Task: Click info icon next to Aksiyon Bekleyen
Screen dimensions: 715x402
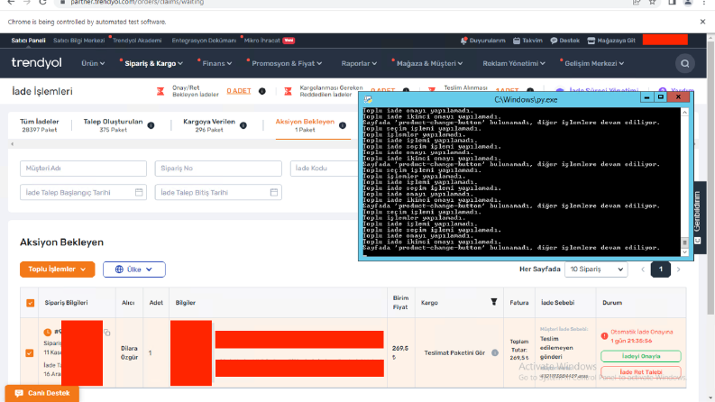Action: tap(343, 125)
